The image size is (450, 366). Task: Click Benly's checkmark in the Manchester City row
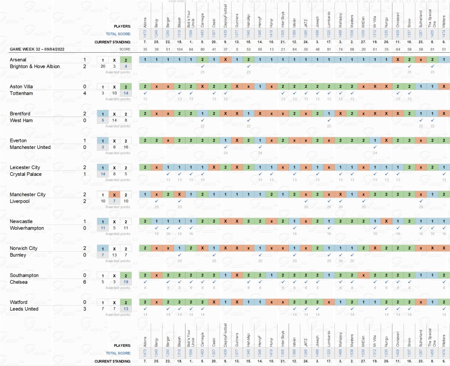156,201
